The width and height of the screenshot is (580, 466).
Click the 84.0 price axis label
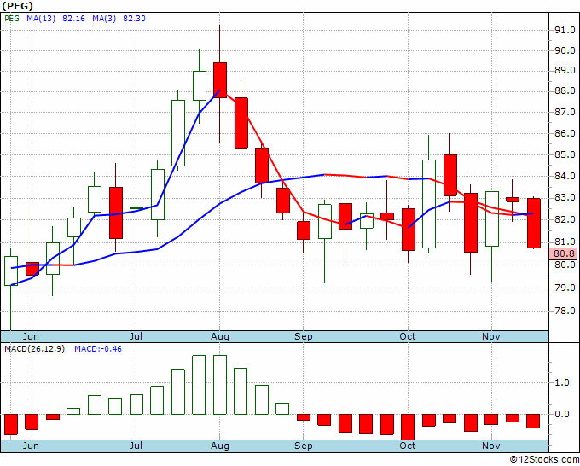[x=565, y=176]
